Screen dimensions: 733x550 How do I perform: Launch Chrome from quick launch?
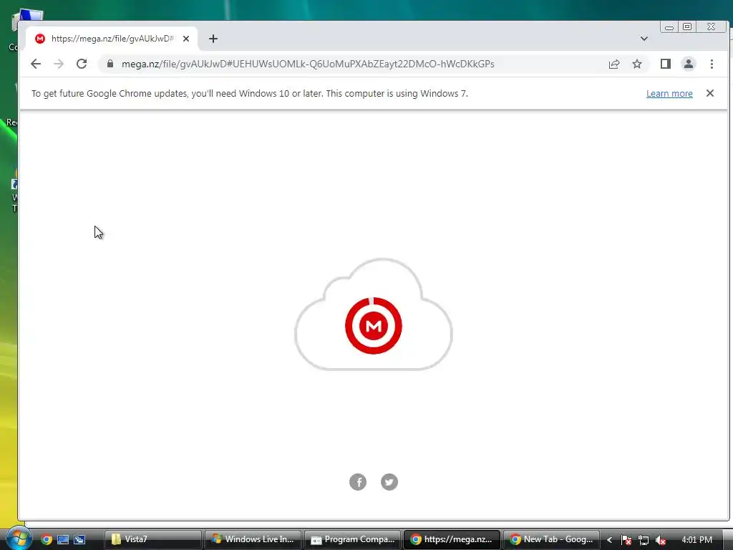(x=47, y=539)
